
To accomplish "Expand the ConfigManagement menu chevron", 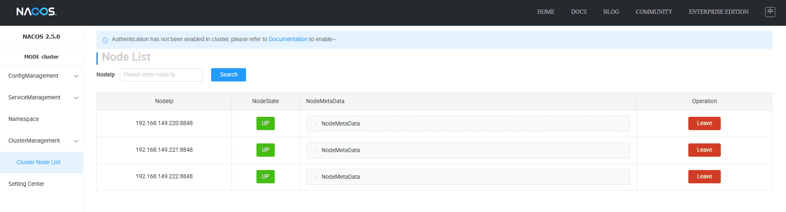I will [x=76, y=76].
